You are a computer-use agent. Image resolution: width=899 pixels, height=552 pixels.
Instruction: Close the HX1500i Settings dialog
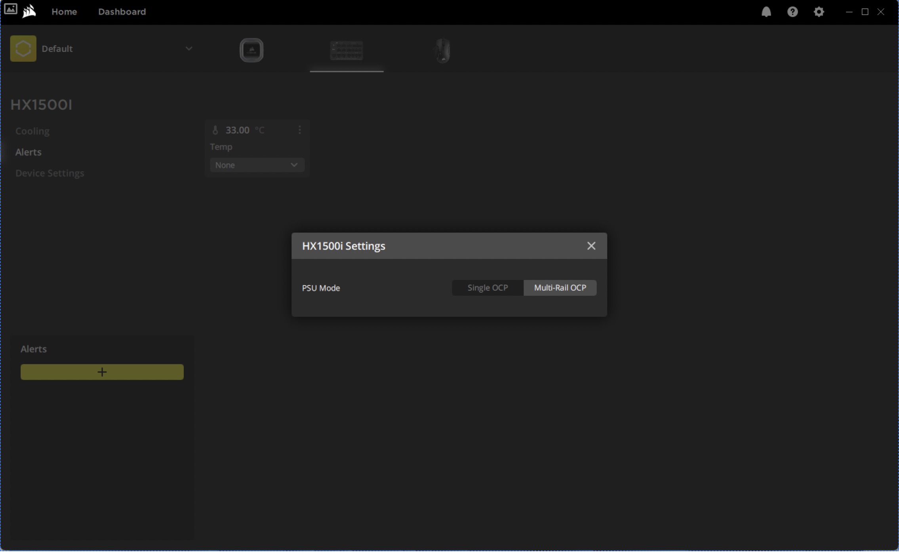pos(591,246)
